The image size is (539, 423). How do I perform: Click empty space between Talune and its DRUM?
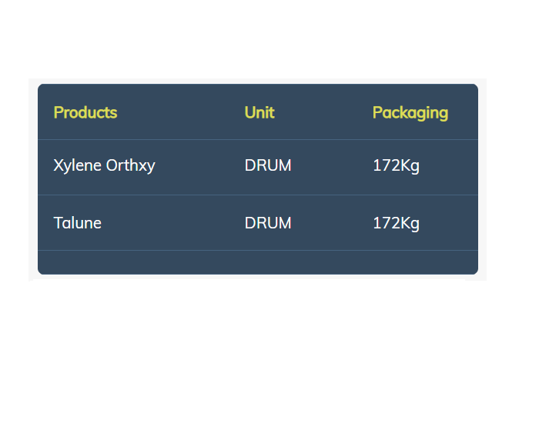coord(173,223)
